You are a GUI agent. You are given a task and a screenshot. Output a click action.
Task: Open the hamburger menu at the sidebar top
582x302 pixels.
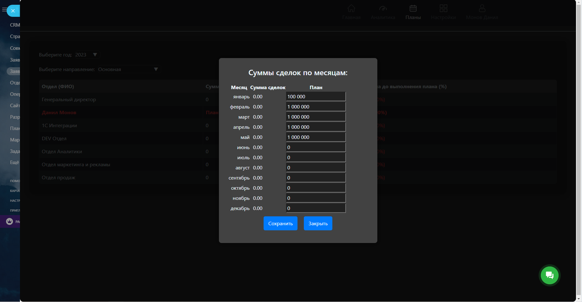(x=4, y=10)
